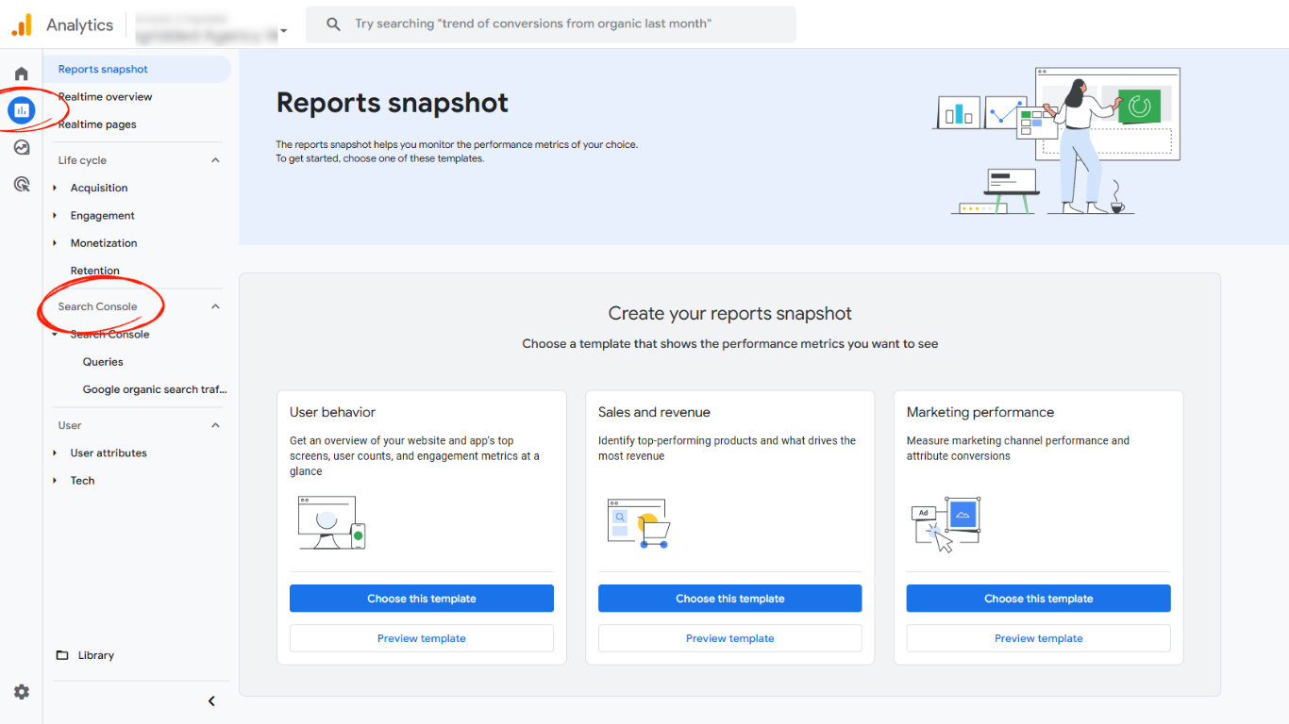Open the Realtime pages report
Viewport: 1289px width, 724px height.
(97, 123)
